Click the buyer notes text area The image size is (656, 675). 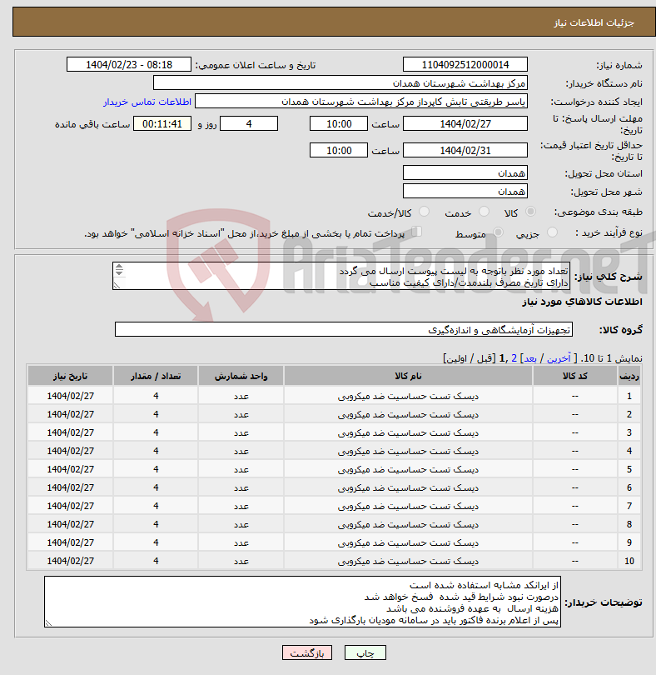(x=302, y=602)
